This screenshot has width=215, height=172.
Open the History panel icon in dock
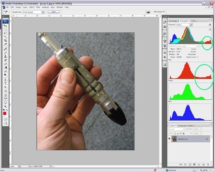point(165,22)
